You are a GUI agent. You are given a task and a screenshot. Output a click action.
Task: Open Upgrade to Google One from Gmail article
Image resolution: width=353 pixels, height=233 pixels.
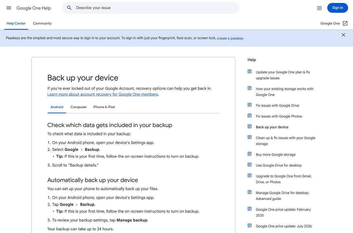click(x=284, y=179)
